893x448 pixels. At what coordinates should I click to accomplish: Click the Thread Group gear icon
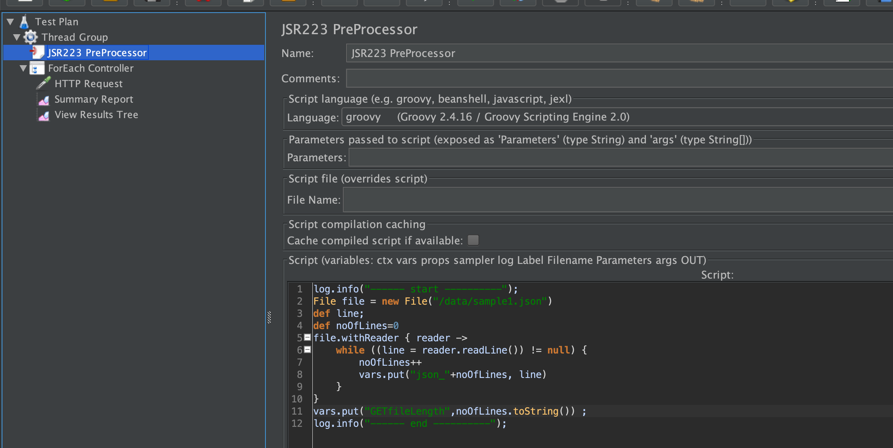pos(31,37)
